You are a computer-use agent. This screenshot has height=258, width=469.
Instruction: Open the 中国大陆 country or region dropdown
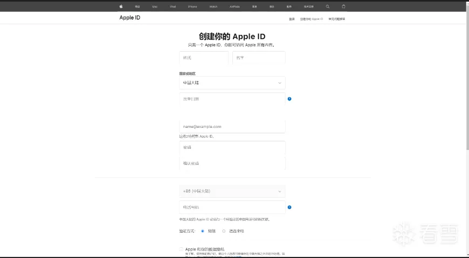click(x=232, y=83)
